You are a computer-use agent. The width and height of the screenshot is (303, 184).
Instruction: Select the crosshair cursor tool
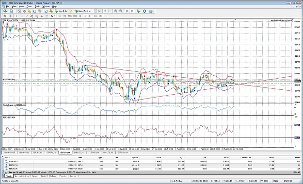pos(10,16)
